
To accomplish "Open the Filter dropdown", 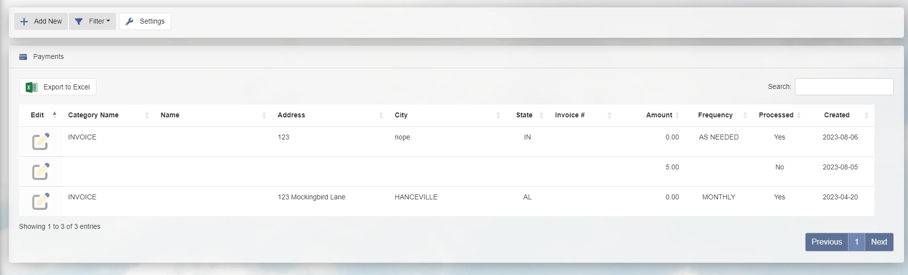I will point(92,22).
